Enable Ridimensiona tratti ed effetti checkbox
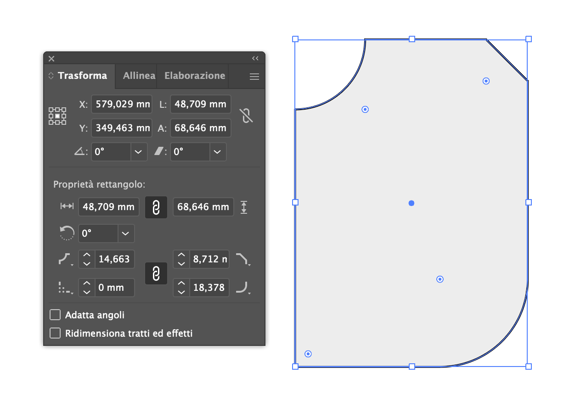This screenshot has height=400, width=575. [55, 333]
